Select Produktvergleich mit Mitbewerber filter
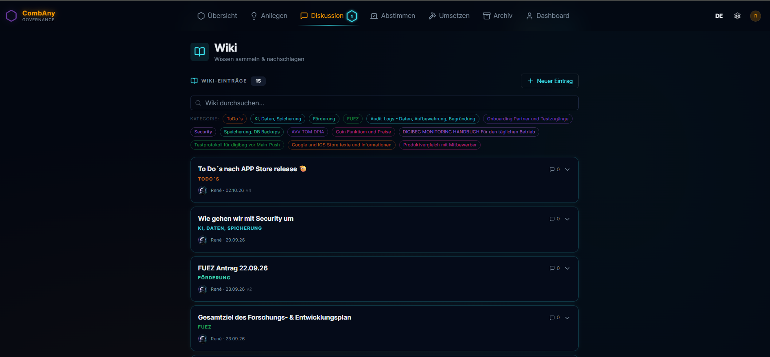This screenshot has width=770, height=357. click(440, 145)
